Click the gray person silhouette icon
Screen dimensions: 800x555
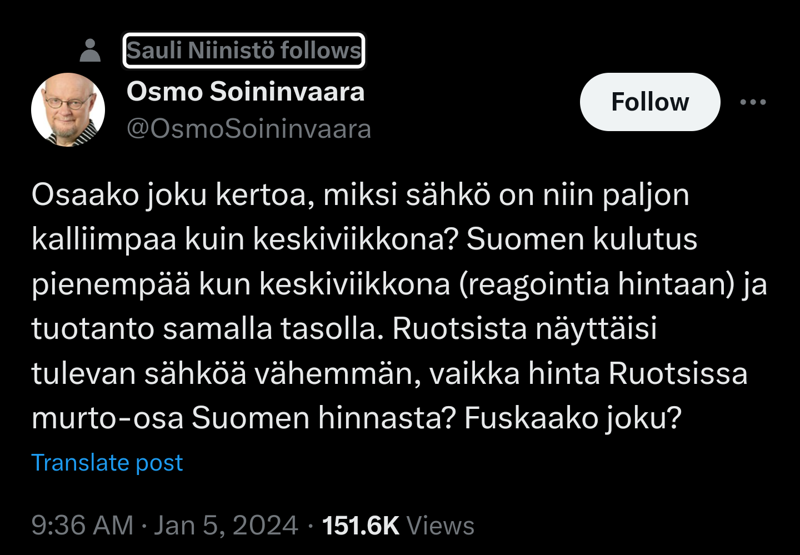(x=90, y=51)
